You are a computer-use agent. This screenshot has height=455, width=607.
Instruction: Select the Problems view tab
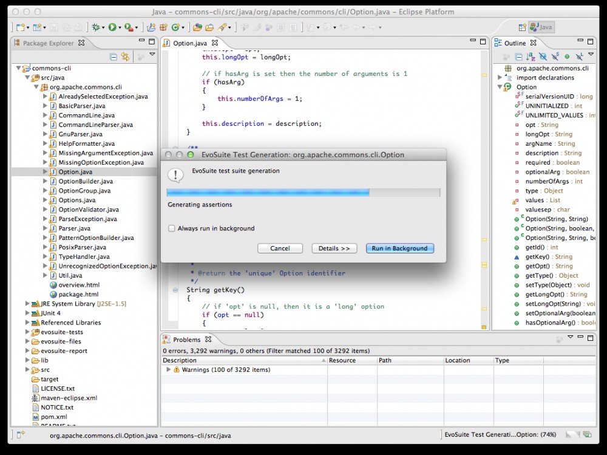[188, 340]
